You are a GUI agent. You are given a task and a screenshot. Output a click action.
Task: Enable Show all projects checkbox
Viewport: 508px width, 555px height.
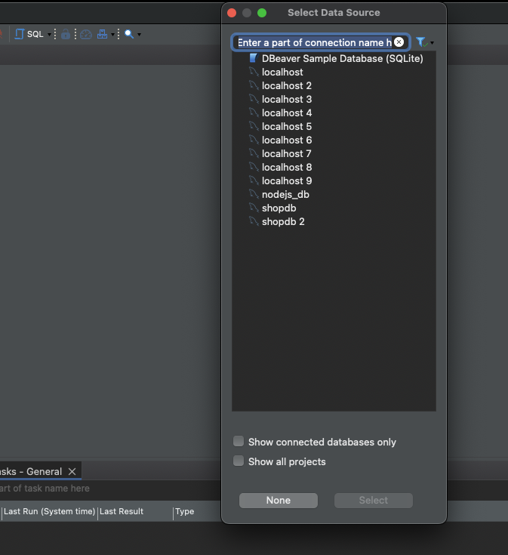point(239,461)
